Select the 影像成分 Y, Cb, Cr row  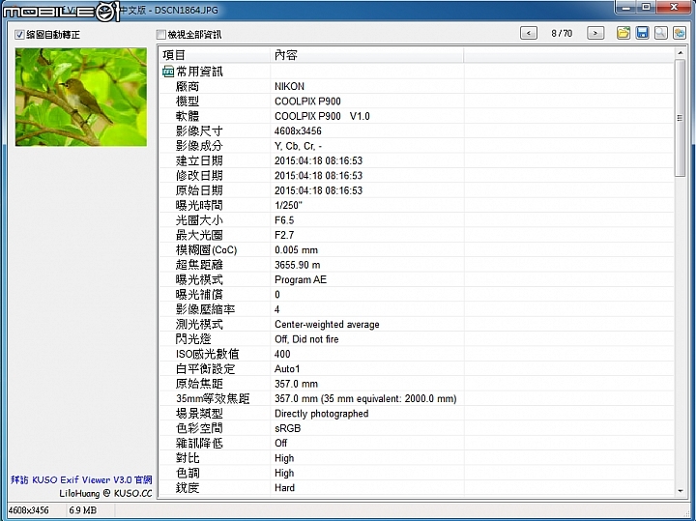click(417, 146)
